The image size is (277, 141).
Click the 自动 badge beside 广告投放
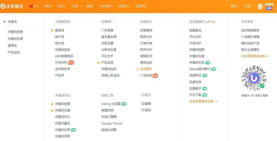tap(155, 76)
